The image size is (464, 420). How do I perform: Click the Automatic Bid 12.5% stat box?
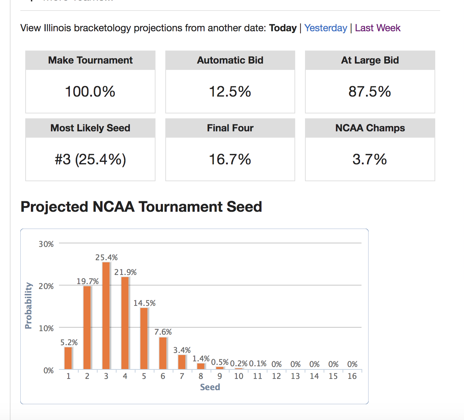[230, 91]
